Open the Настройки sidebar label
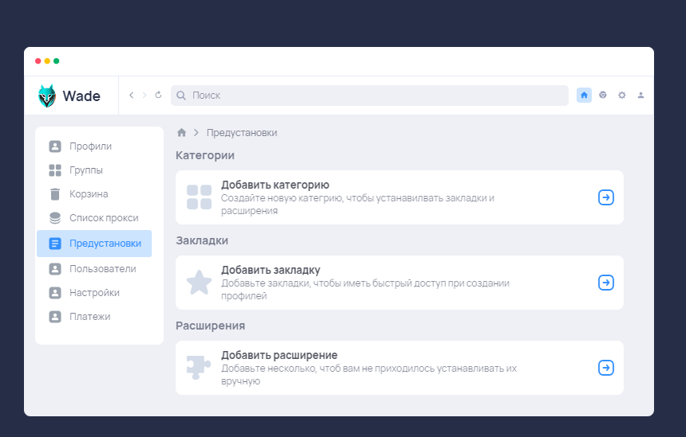Screen dimensions: 686x437 tap(94, 293)
